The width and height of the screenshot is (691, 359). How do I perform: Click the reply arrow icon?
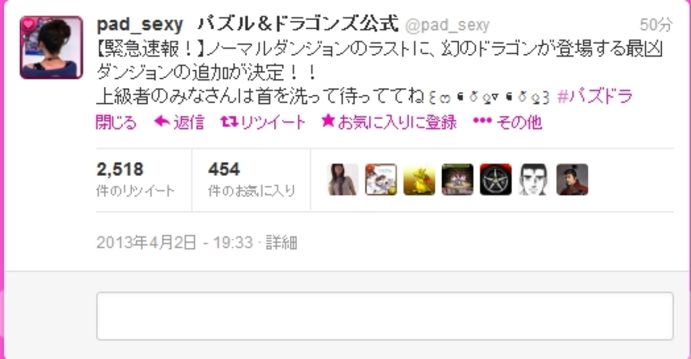pos(162,122)
